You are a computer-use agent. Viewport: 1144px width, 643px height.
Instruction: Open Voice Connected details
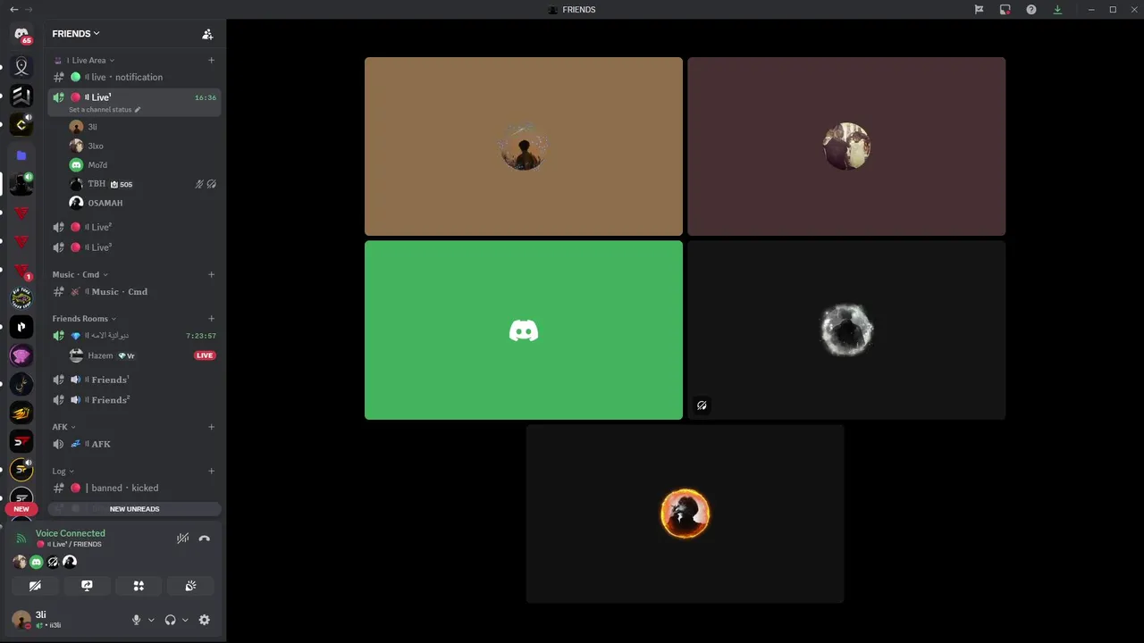[71, 533]
